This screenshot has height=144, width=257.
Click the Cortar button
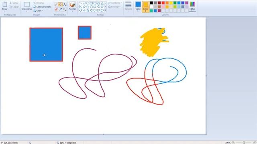coord(14,3)
